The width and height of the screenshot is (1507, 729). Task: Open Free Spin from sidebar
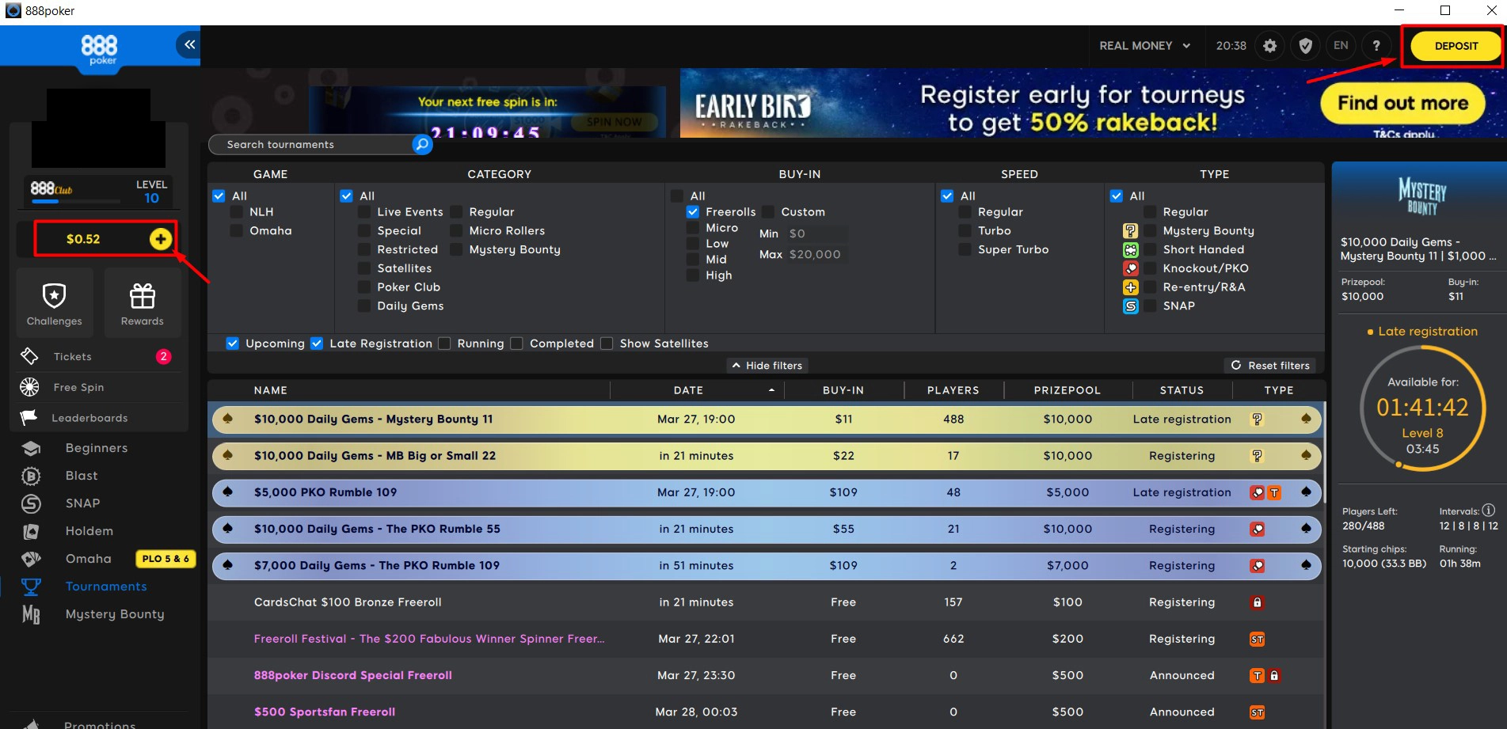coord(78,387)
